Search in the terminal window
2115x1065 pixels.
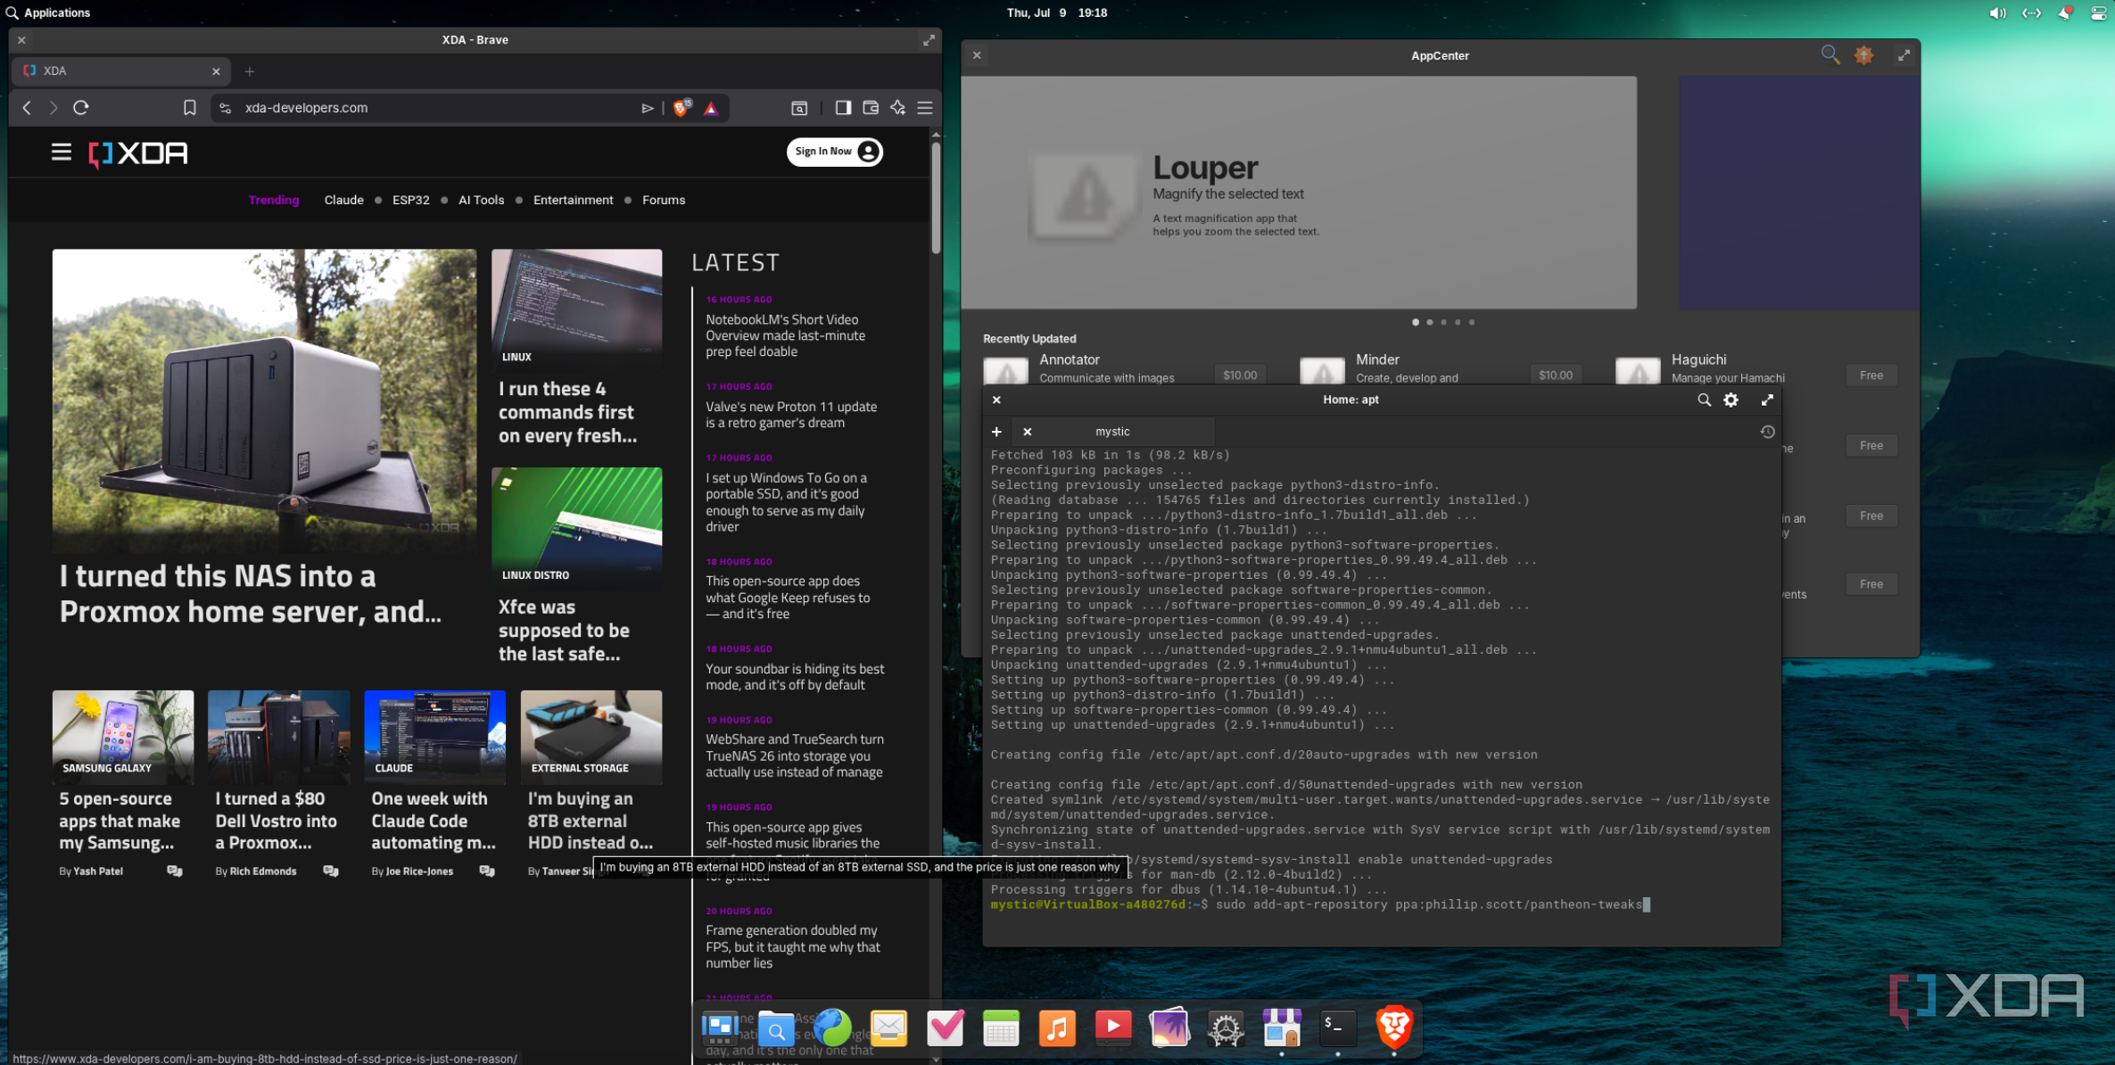[x=1704, y=400]
